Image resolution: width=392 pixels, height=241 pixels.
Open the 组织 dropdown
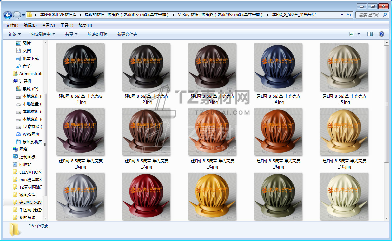(15, 34)
